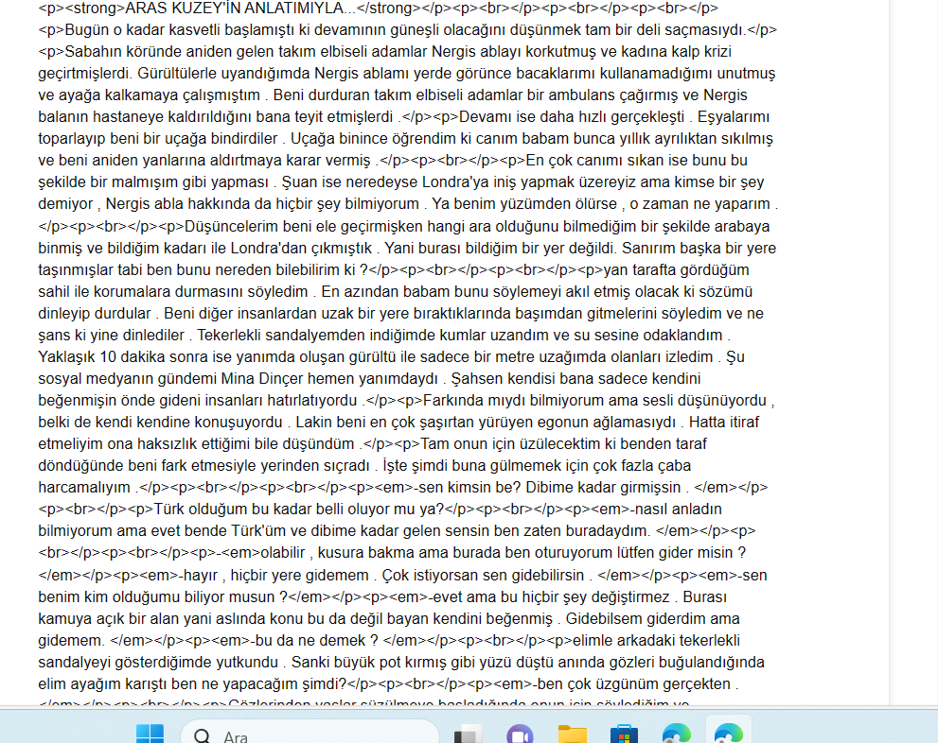Click the phrase "Farkında mıydı bilmiyorum"
Image resolution: width=938 pixels, height=743 pixels.
click(514, 400)
